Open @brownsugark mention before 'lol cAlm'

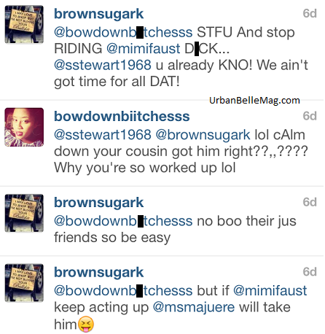[x=203, y=135]
